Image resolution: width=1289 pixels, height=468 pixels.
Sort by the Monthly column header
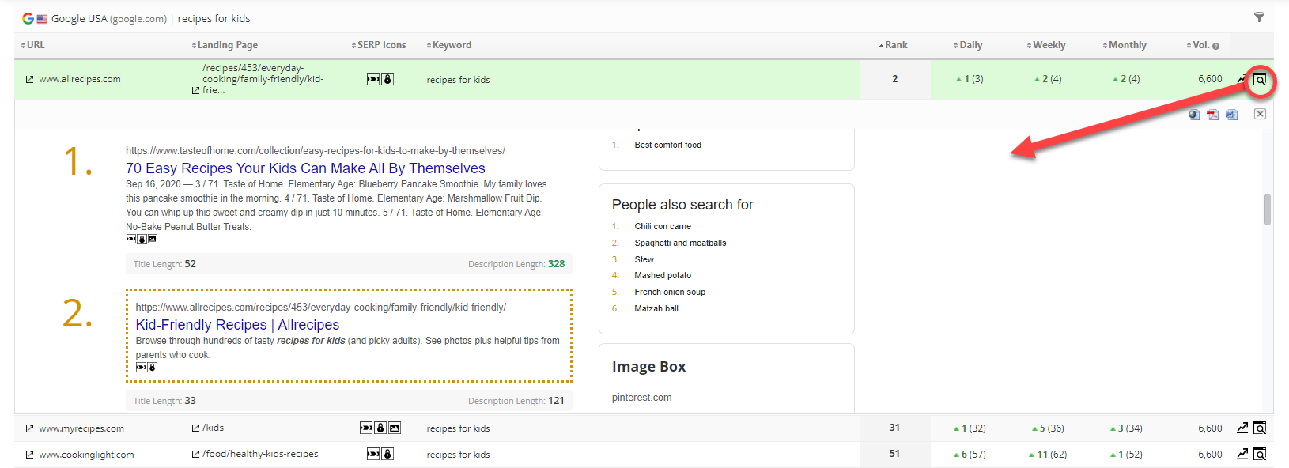(x=1126, y=45)
